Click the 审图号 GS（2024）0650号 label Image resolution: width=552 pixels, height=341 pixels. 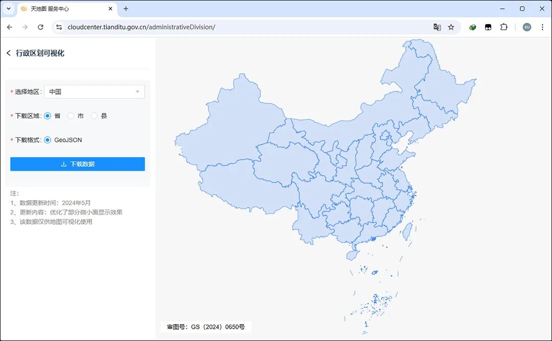(x=206, y=327)
